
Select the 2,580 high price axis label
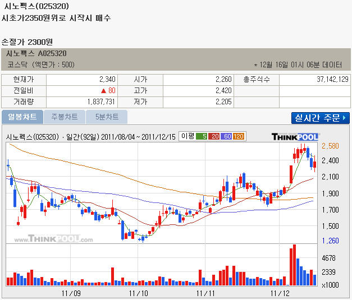pyautogui.click(x=330, y=146)
